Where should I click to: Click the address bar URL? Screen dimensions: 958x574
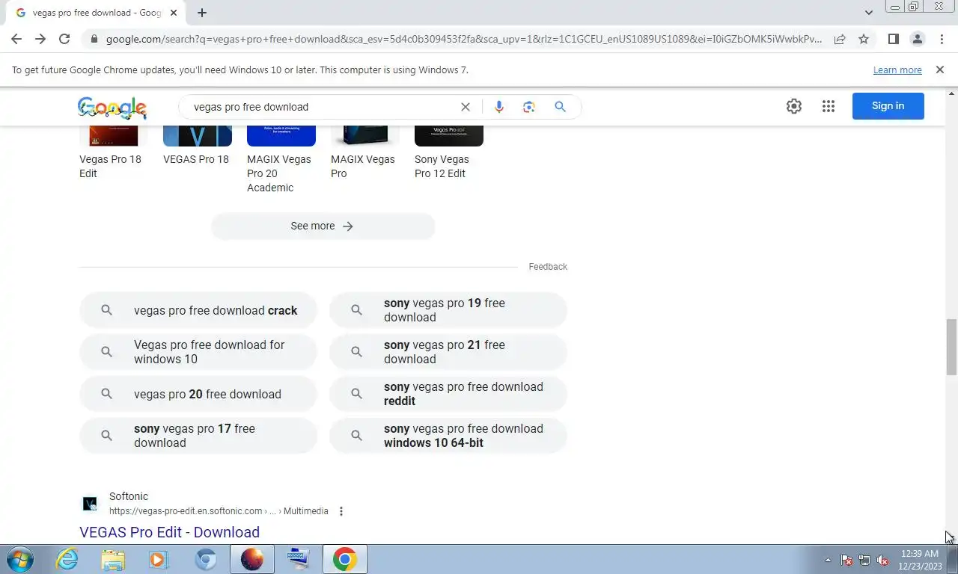tap(464, 39)
